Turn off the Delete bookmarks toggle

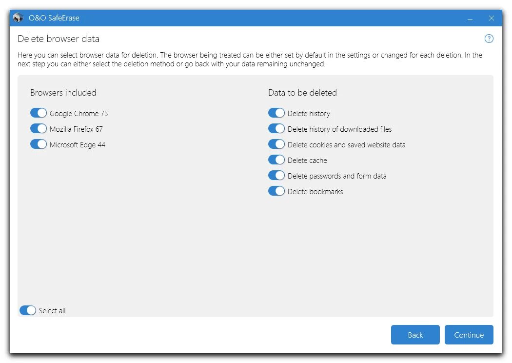(x=276, y=191)
